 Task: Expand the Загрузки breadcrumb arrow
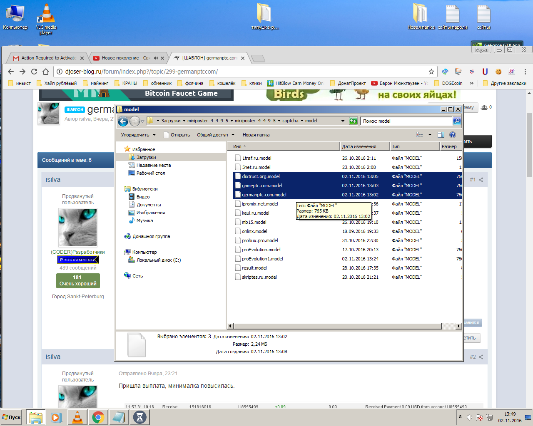pyautogui.click(x=184, y=121)
